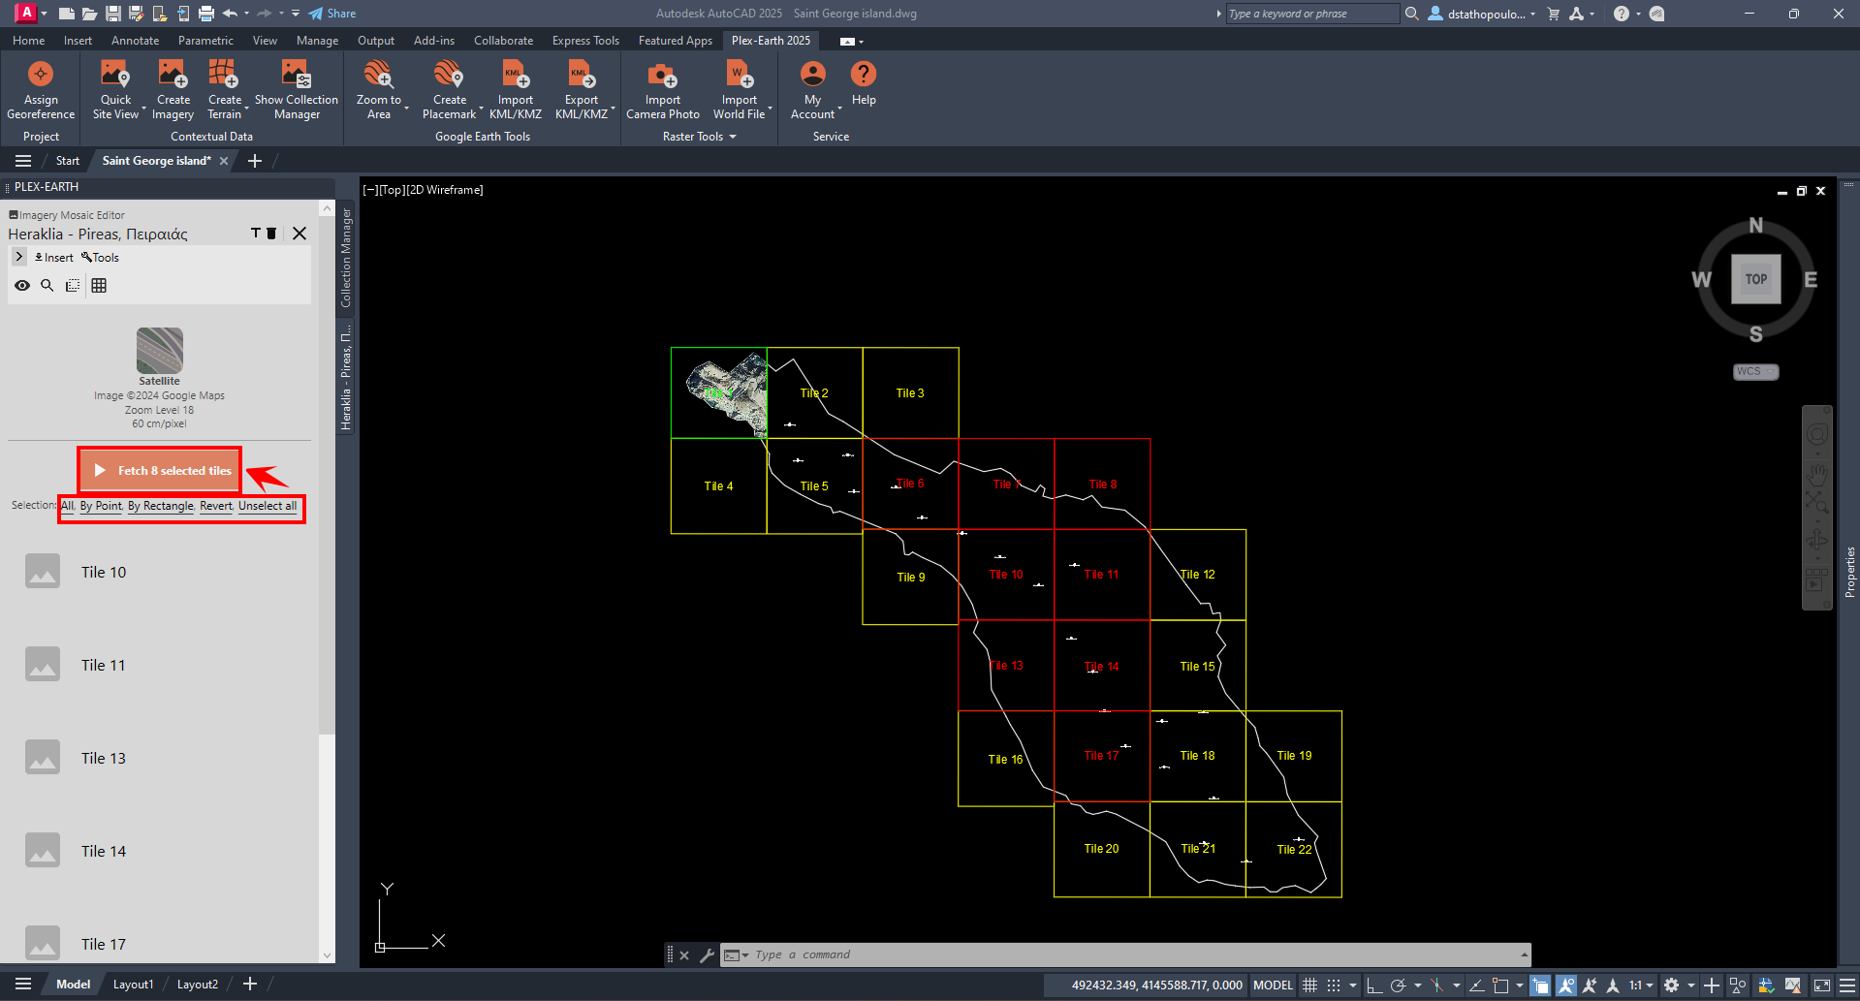This screenshot has width=1860, height=1001.
Task: Click Import Camera Photo icon
Action: pyautogui.click(x=662, y=76)
